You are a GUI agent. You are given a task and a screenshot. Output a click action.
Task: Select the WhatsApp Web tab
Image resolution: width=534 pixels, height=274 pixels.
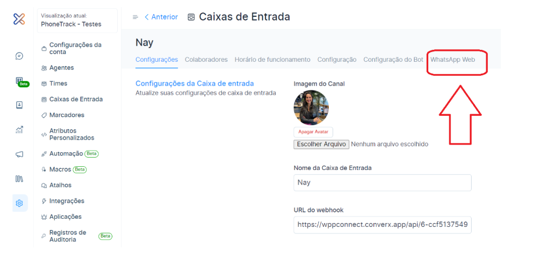click(453, 60)
